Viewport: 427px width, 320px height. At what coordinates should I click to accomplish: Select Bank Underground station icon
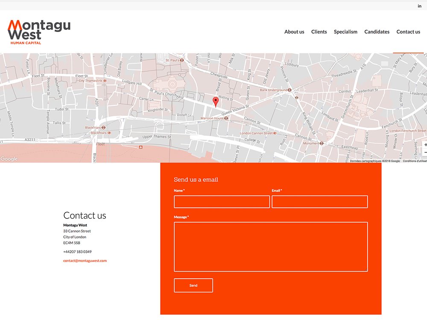(x=290, y=90)
